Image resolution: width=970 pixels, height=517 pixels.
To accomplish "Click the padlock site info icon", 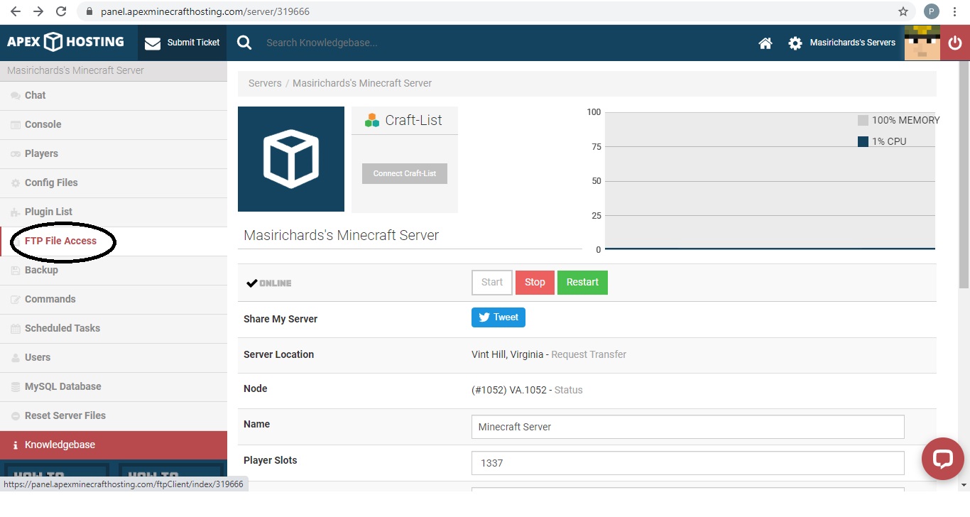I will tap(89, 11).
